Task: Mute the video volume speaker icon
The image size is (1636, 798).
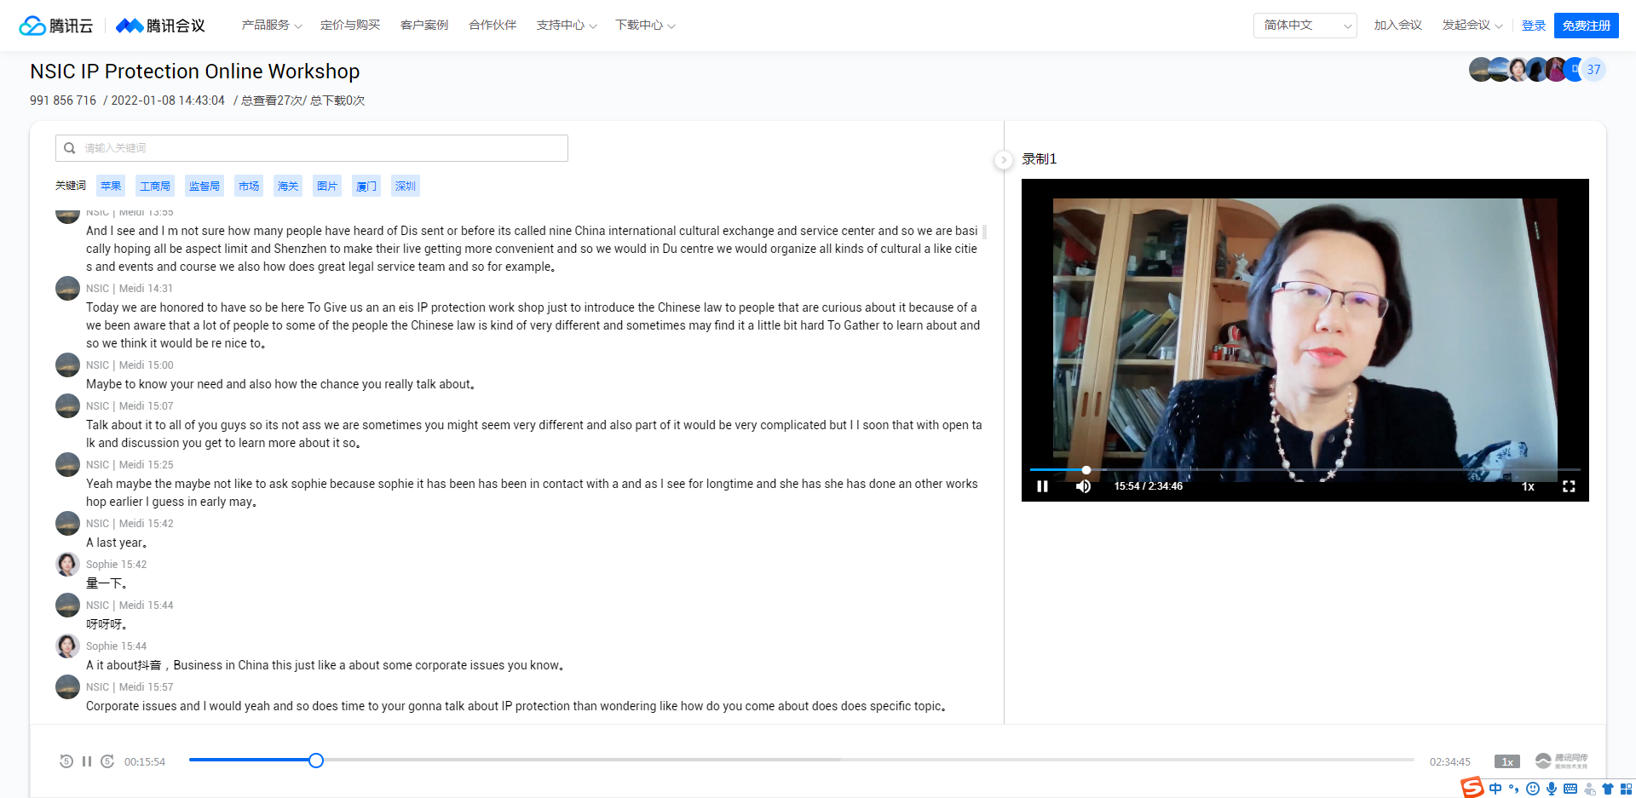Action: coord(1083,486)
